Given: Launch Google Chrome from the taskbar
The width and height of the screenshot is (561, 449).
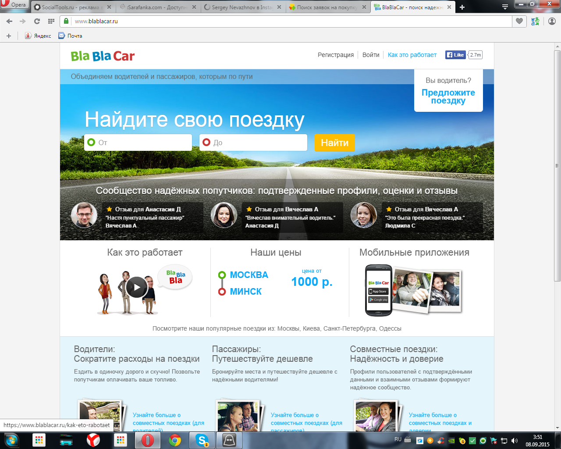Looking at the screenshot, I should point(175,440).
